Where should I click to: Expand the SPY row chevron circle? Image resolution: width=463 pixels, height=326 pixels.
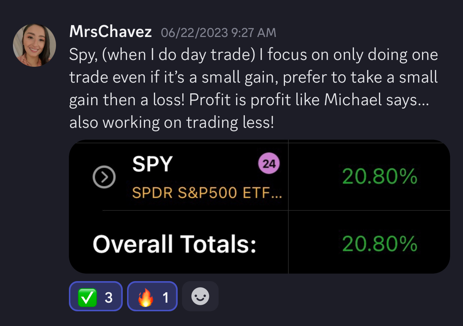coord(104,177)
